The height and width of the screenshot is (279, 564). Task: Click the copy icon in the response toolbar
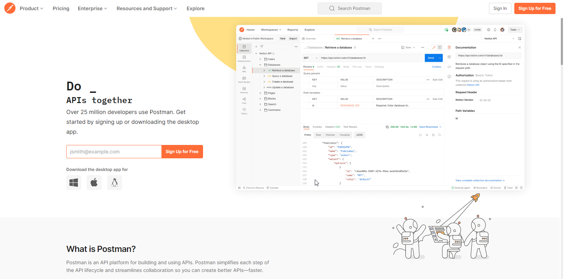(433, 135)
